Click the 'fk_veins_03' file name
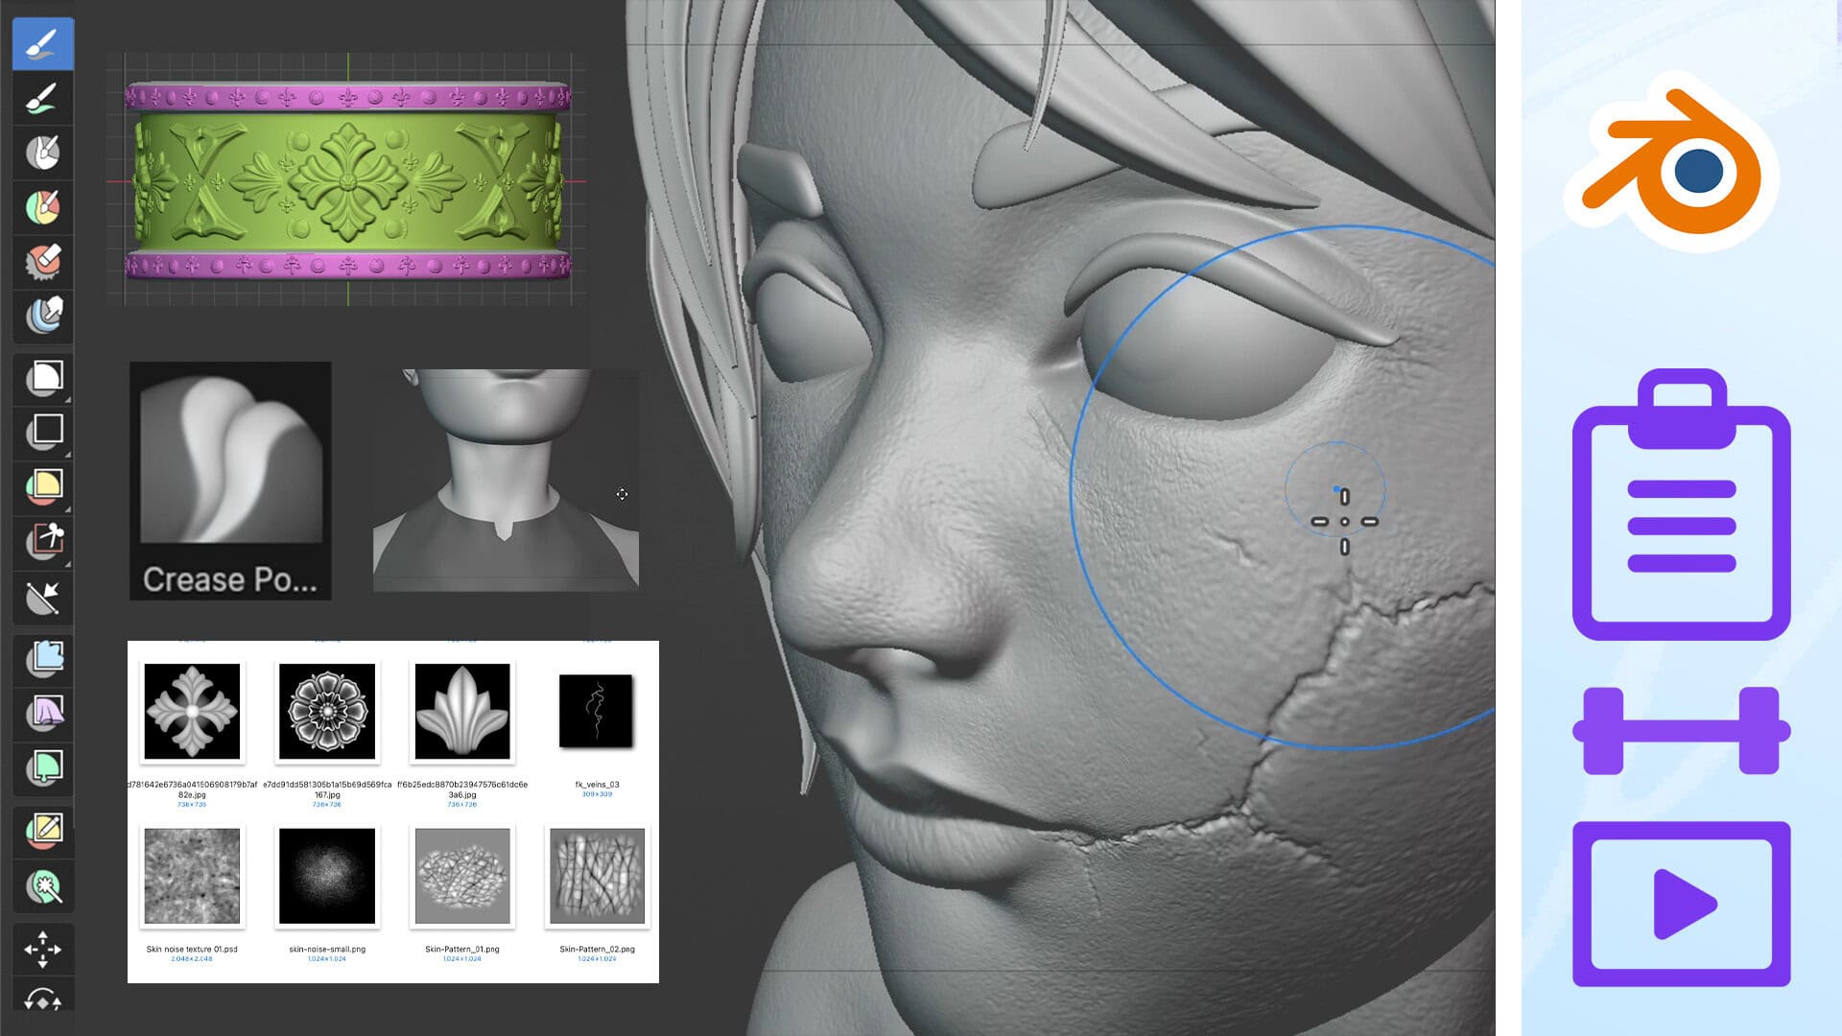Screen dimensions: 1842x1036 coord(597,785)
